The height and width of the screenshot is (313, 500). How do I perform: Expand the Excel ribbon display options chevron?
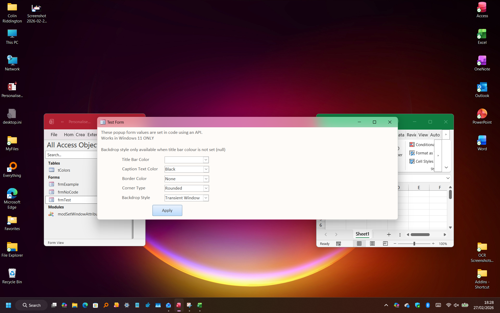pos(446,167)
